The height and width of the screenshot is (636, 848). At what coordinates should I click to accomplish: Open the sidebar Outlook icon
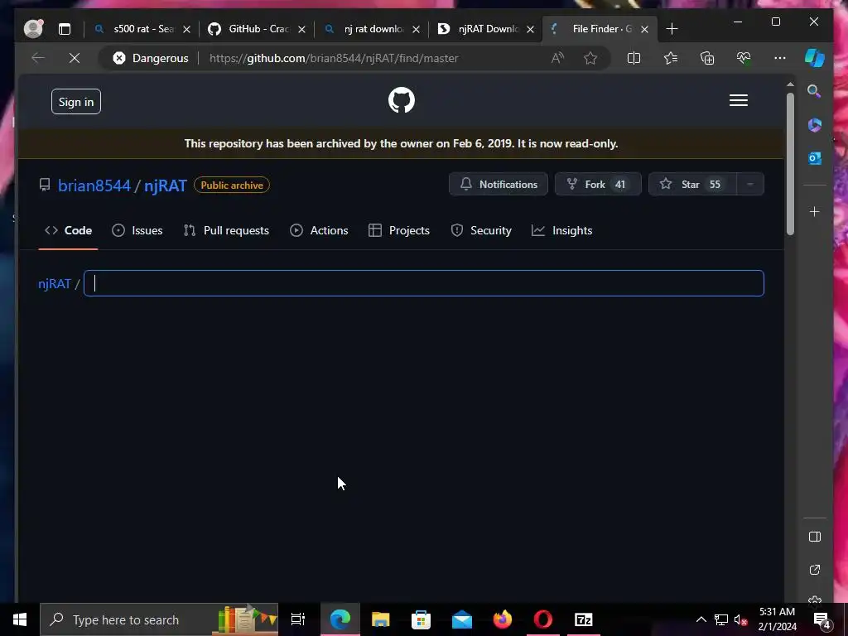coord(815,158)
